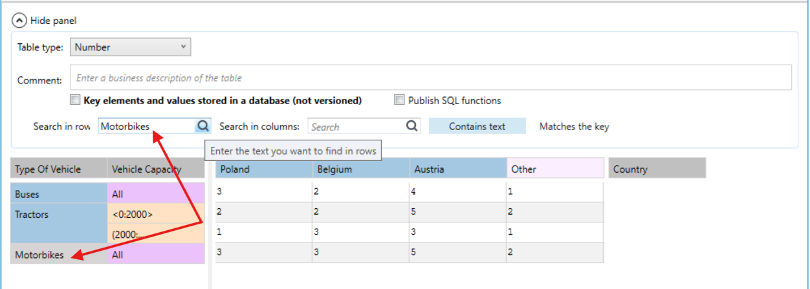Select the Contains text search mode
Screen dimensions: 810x289
[x=477, y=126]
